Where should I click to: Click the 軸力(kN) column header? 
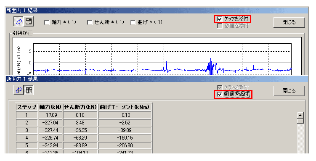50,107
